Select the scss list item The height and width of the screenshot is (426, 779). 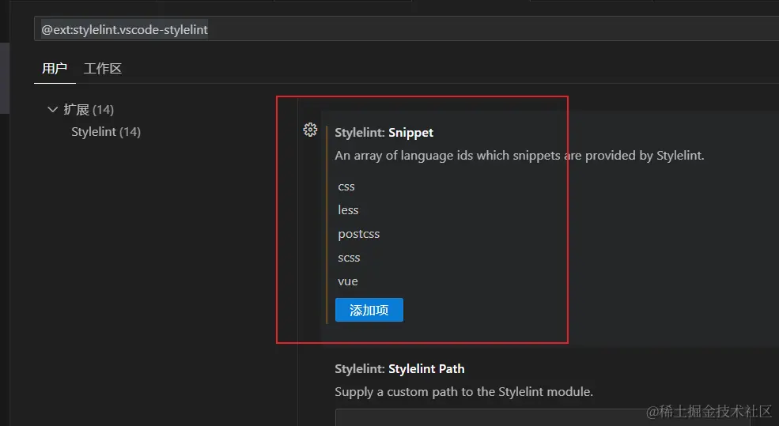[349, 258]
